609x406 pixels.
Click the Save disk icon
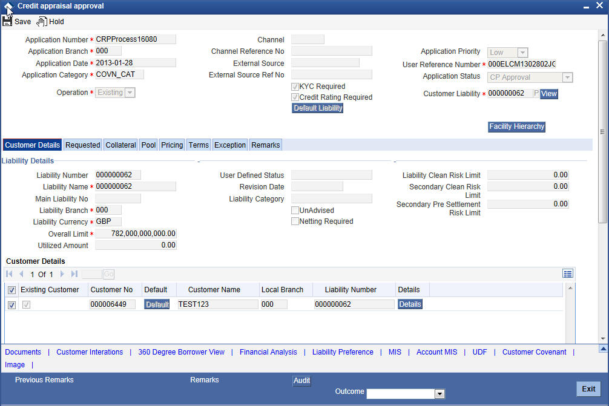click(x=7, y=21)
